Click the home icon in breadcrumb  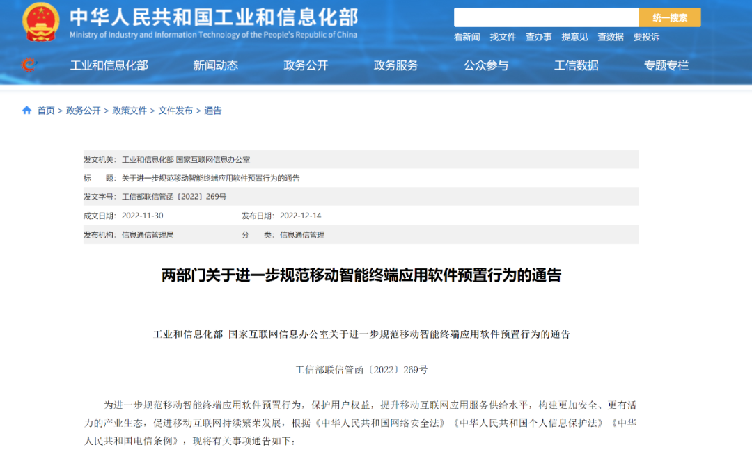point(27,111)
